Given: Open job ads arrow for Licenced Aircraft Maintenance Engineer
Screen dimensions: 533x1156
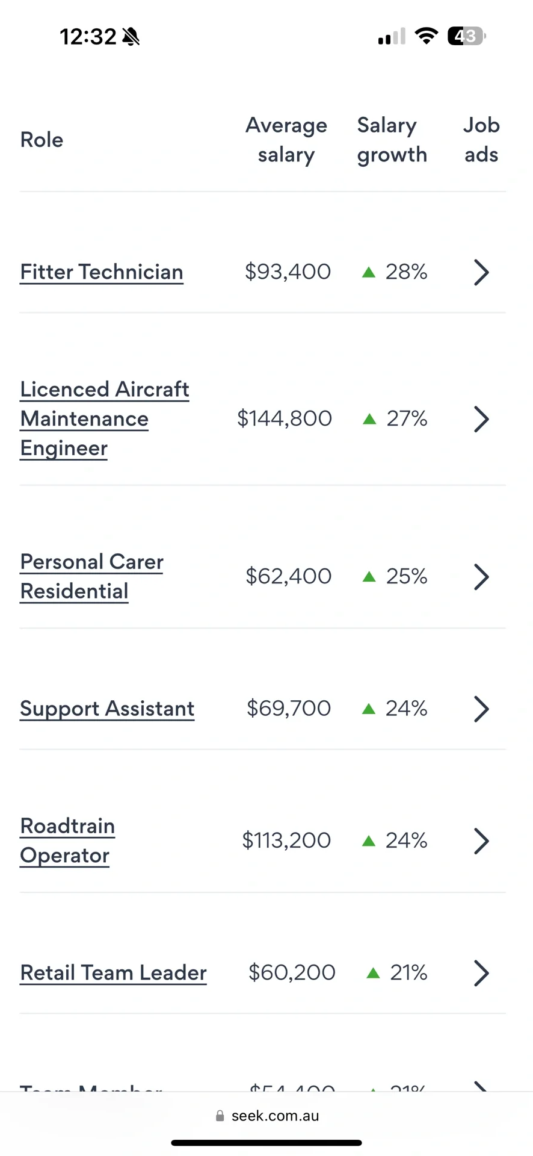Looking at the screenshot, I should click(481, 418).
